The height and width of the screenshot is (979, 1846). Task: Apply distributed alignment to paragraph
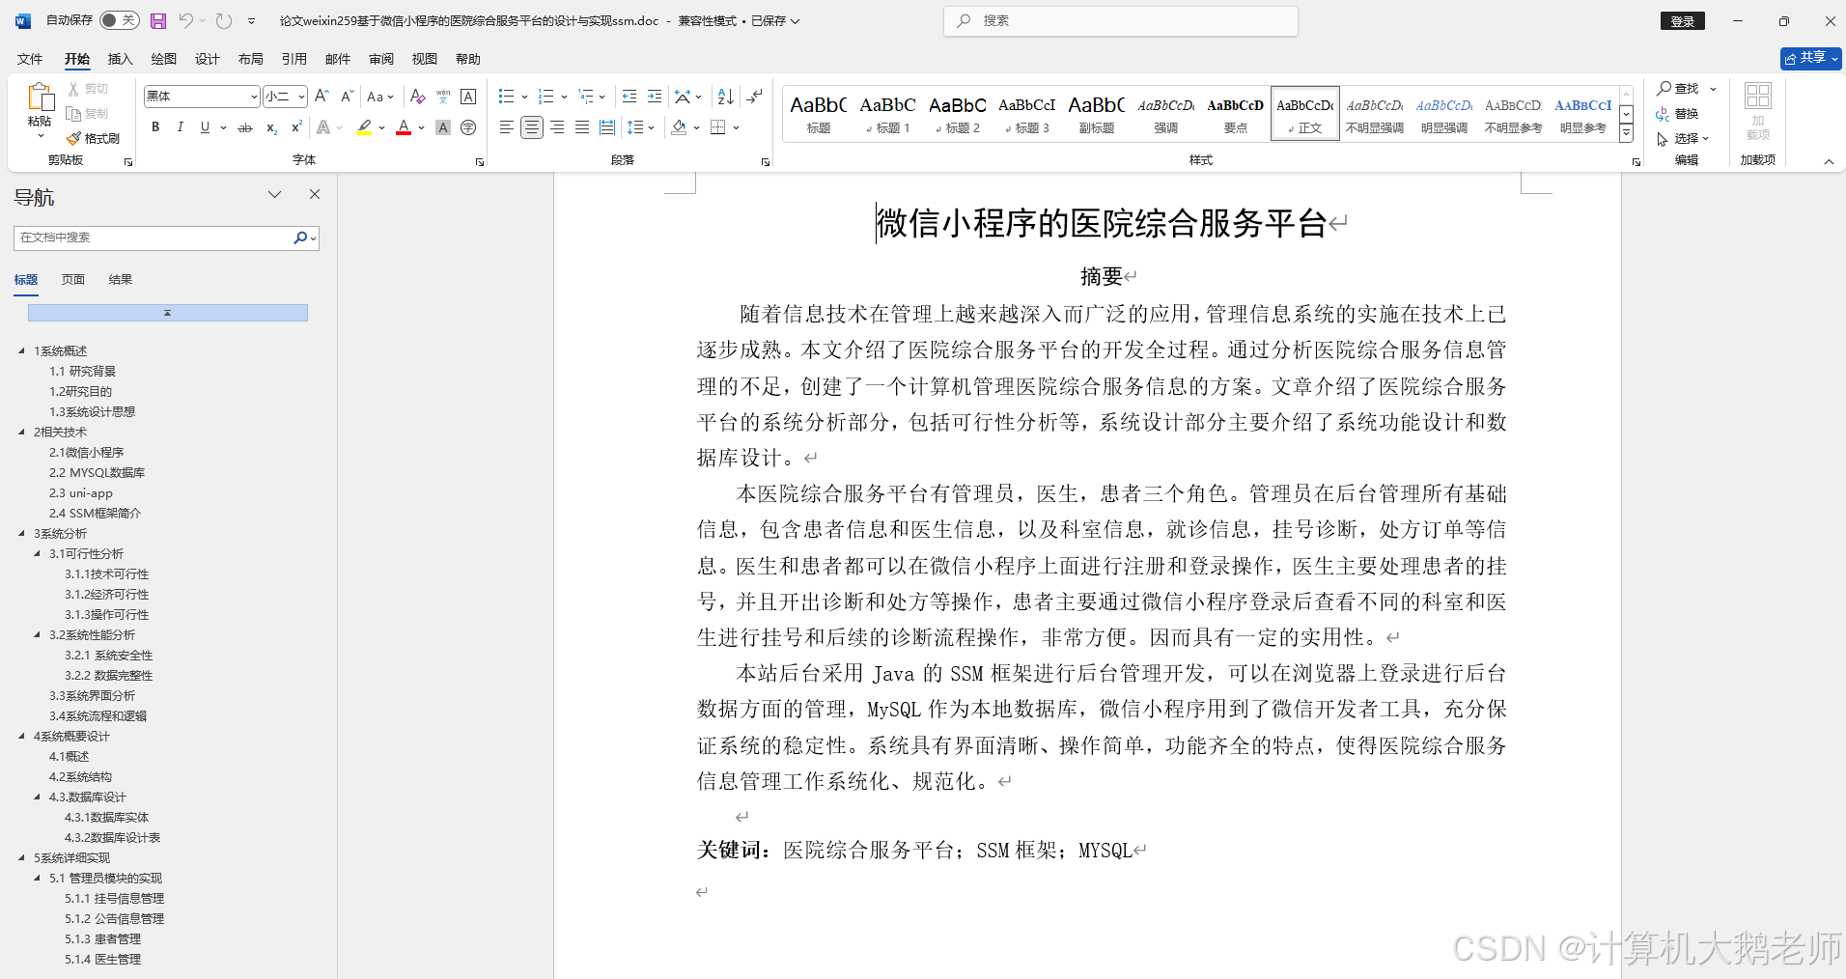pyautogui.click(x=607, y=127)
